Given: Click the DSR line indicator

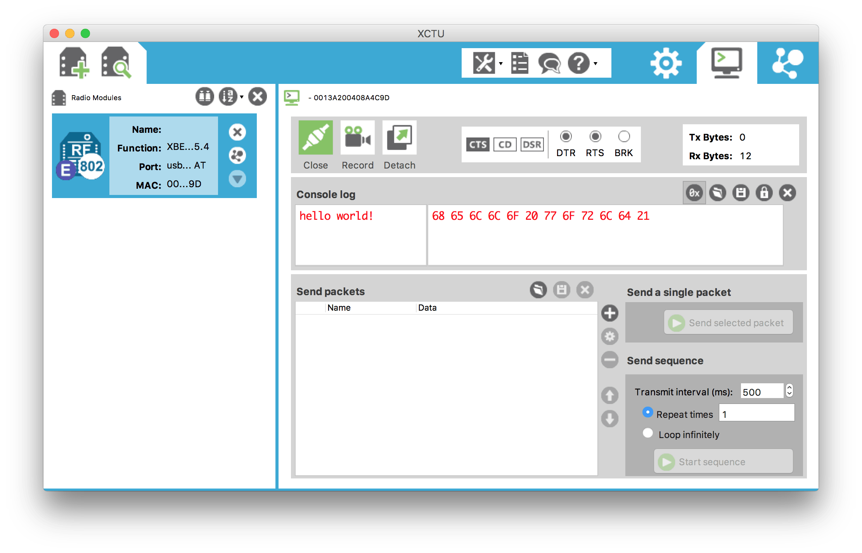Looking at the screenshot, I should pyautogui.click(x=532, y=144).
